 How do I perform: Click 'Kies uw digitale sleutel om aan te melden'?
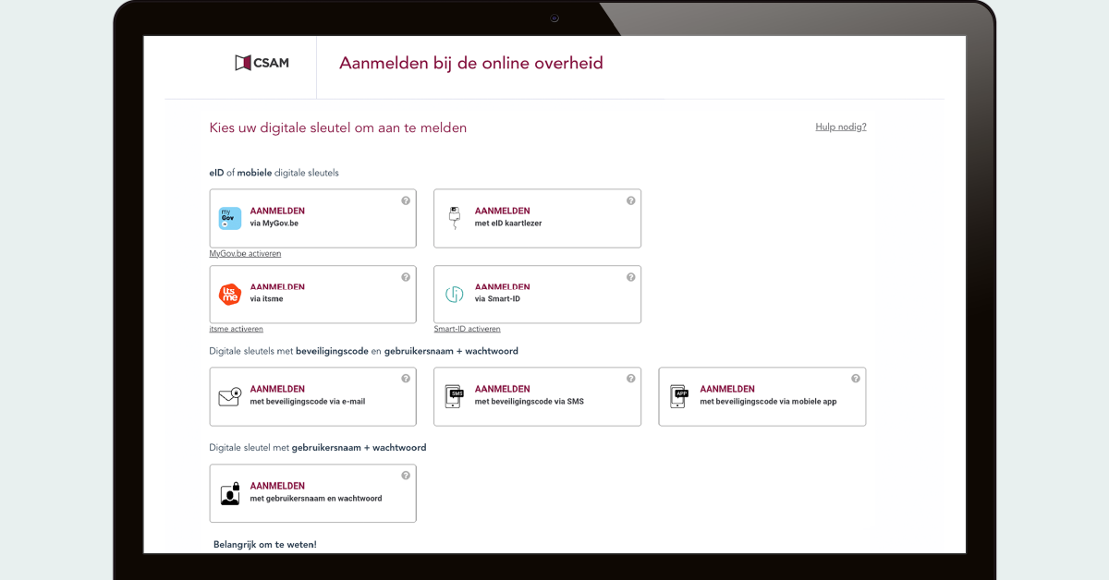(x=338, y=128)
